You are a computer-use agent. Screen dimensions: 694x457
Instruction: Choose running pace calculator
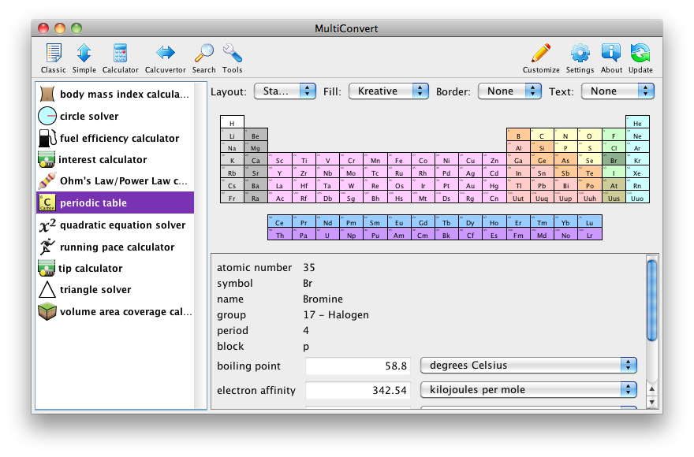point(115,247)
